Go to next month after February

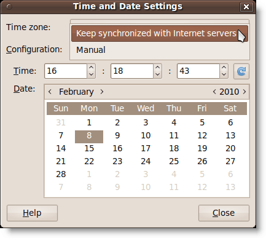click(102, 92)
